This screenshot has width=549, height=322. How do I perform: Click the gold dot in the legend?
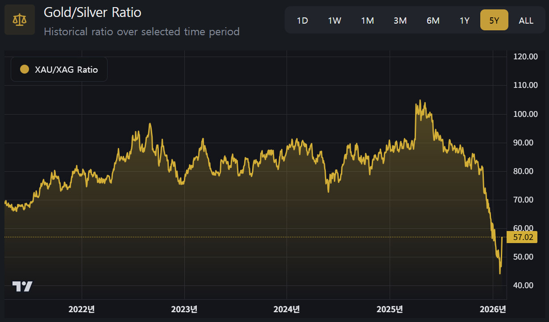click(x=25, y=70)
